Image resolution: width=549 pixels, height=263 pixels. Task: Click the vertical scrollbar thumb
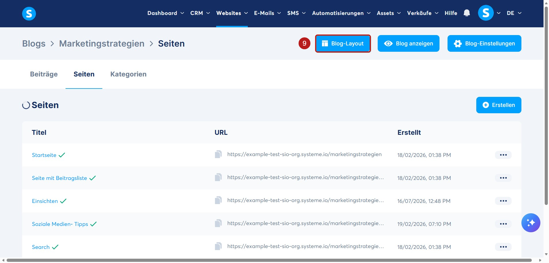point(546,105)
